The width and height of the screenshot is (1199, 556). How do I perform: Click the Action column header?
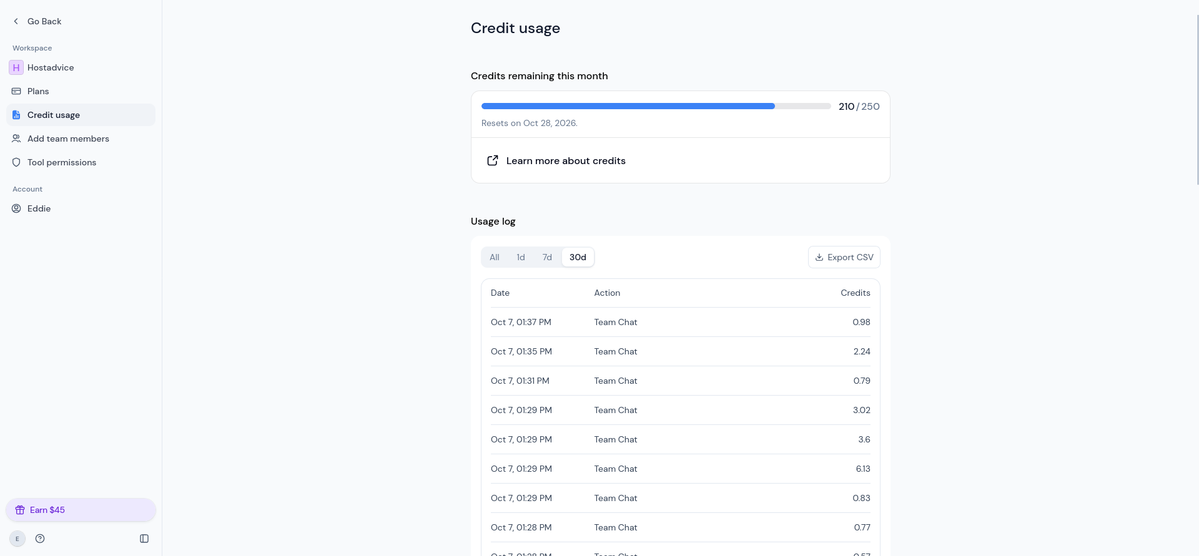(x=607, y=293)
